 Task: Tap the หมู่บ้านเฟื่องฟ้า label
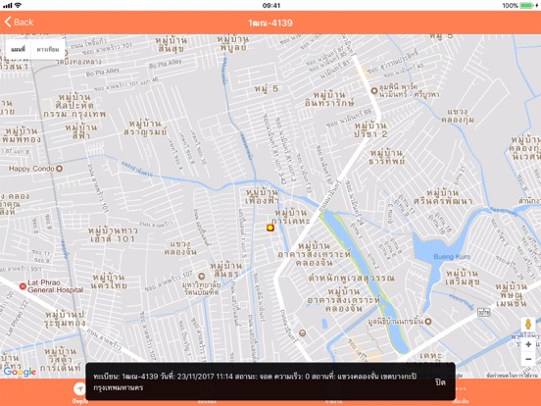coord(263,196)
